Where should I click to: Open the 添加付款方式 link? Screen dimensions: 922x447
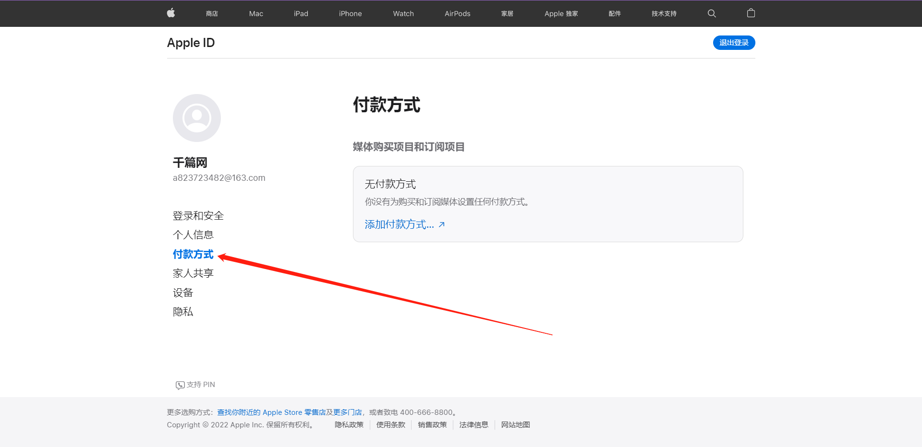[x=398, y=224]
